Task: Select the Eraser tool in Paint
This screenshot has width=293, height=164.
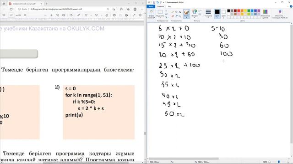Action: [x=173, y=16]
